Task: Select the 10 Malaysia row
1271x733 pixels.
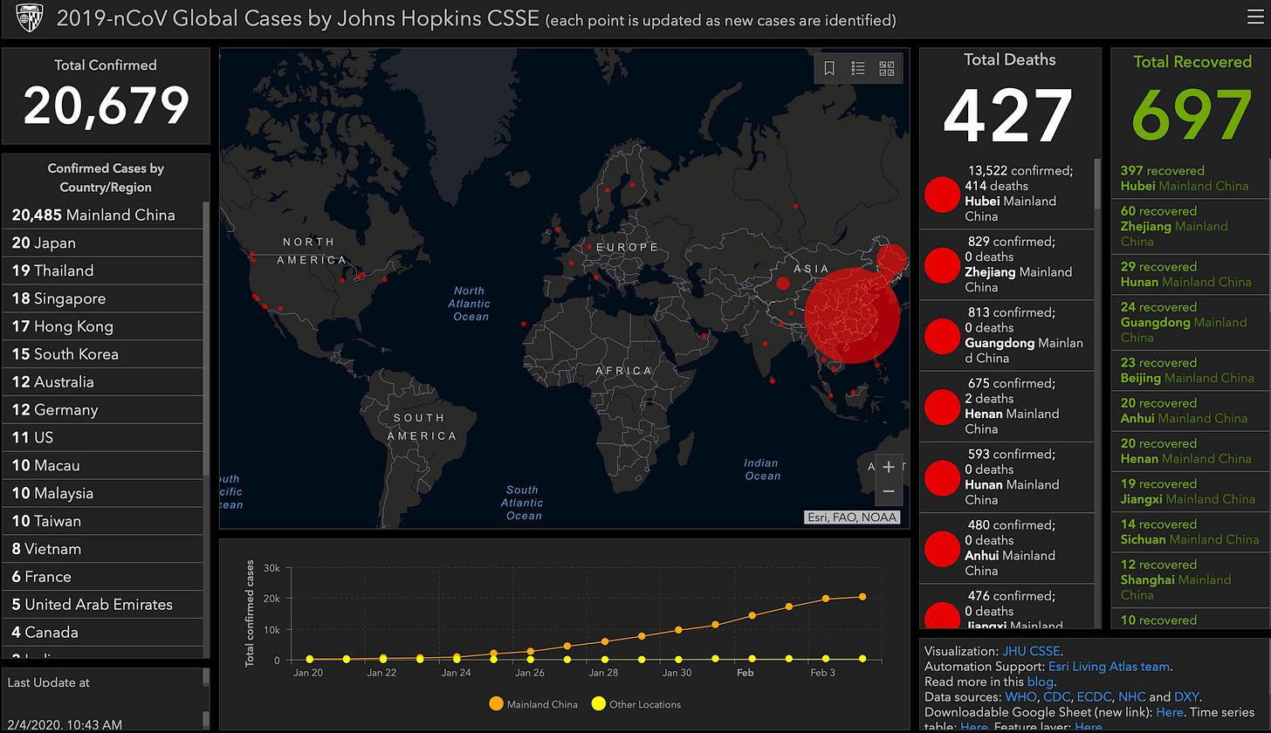Action: coord(103,493)
